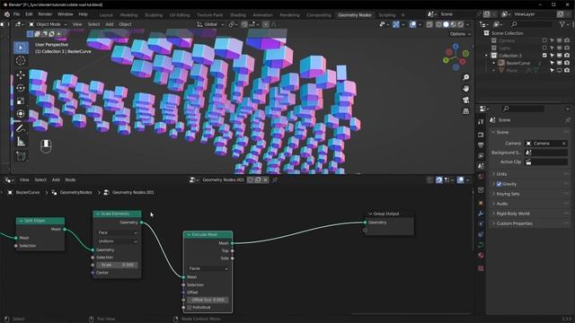Open the Object Data curve properties tab
Viewport: 575px width, 323px height.
pos(481,245)
